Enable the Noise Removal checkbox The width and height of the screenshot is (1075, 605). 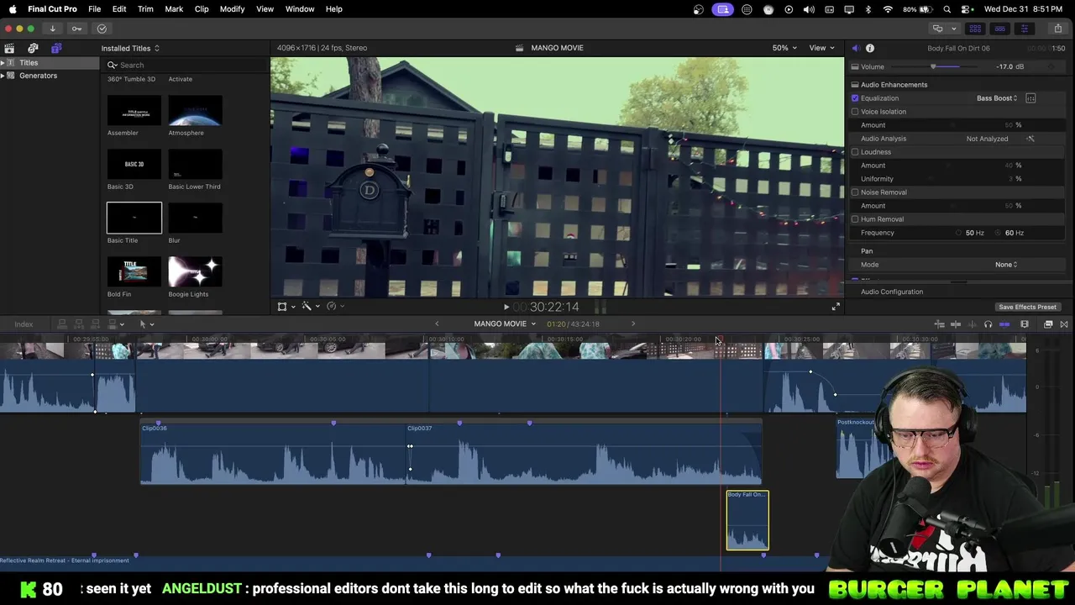click(x=855, y=192)
